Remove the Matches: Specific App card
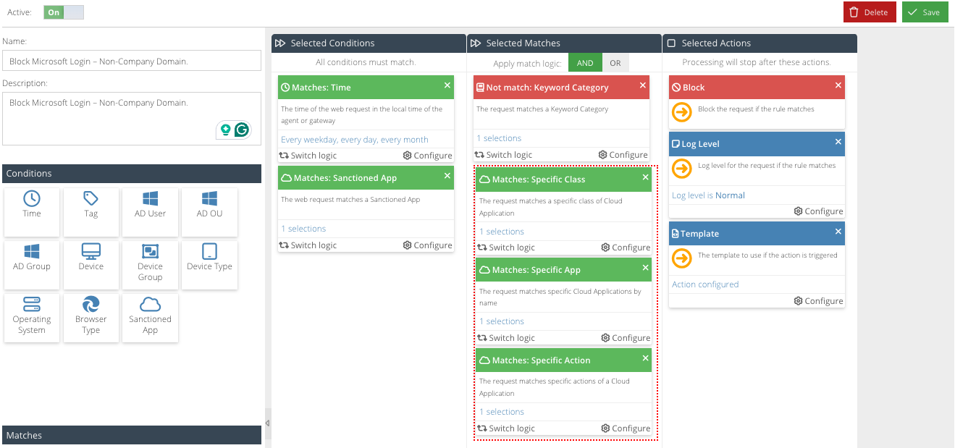This screenshot has width=955, height=448. 645,268
